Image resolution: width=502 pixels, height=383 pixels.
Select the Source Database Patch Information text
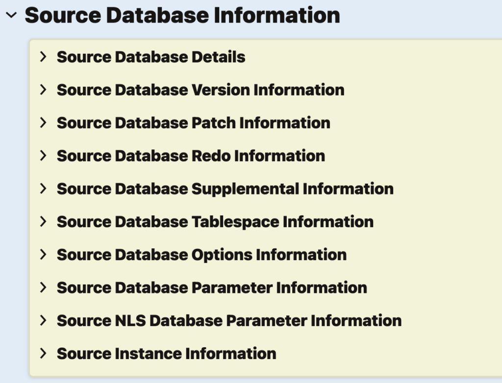tap(193, 123)
